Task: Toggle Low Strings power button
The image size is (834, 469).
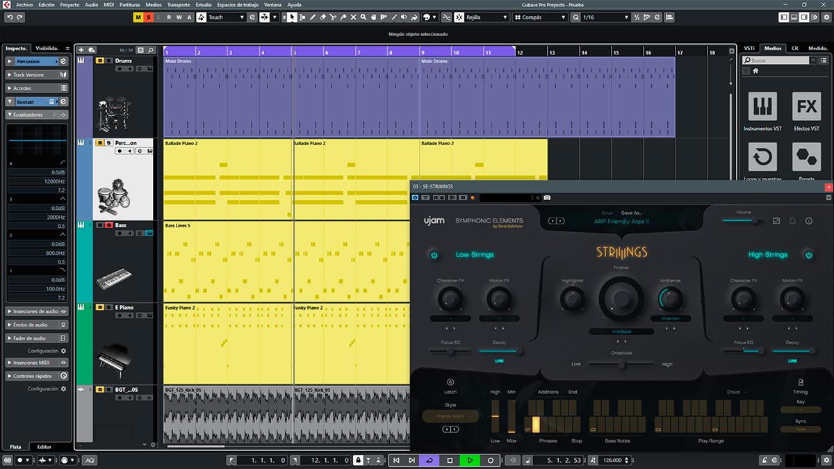Action: click(434, 255)
